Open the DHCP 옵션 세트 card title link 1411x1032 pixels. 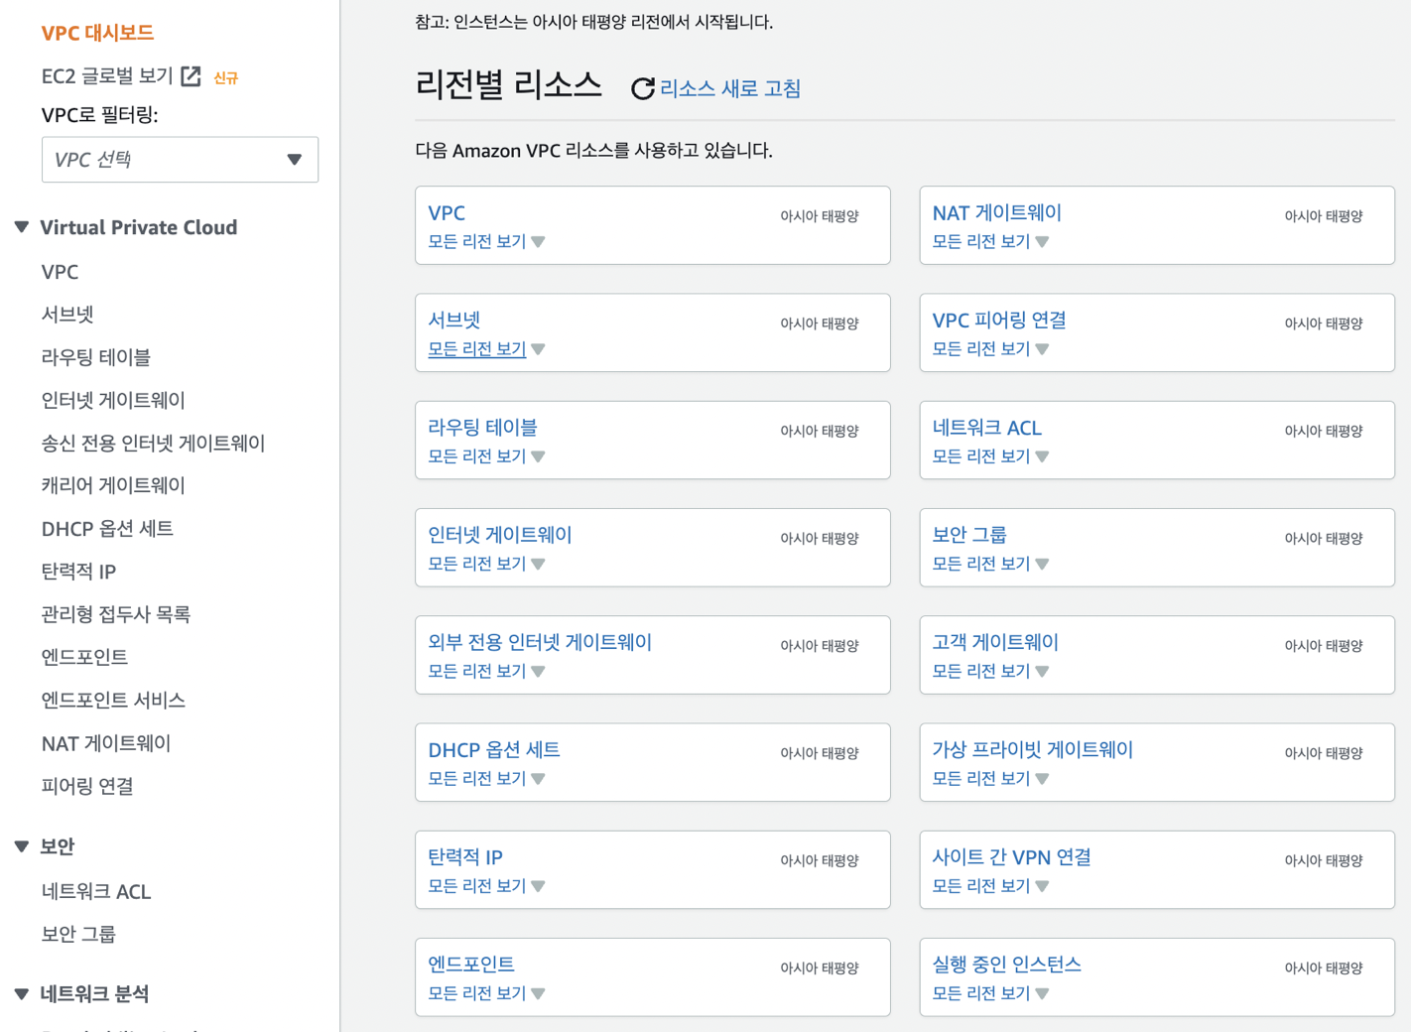[x=494, y=750]
